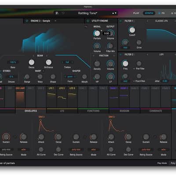Click left arrow of Form selector

(x=65, y=77)
